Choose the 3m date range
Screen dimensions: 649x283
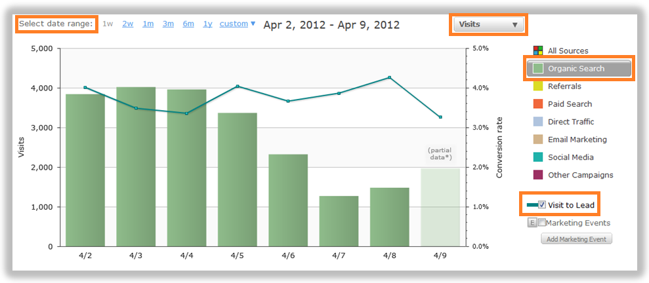168,24
